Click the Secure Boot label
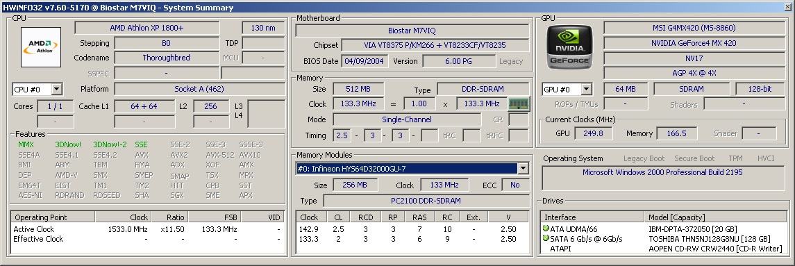795x266 pixels. point(694,158)
